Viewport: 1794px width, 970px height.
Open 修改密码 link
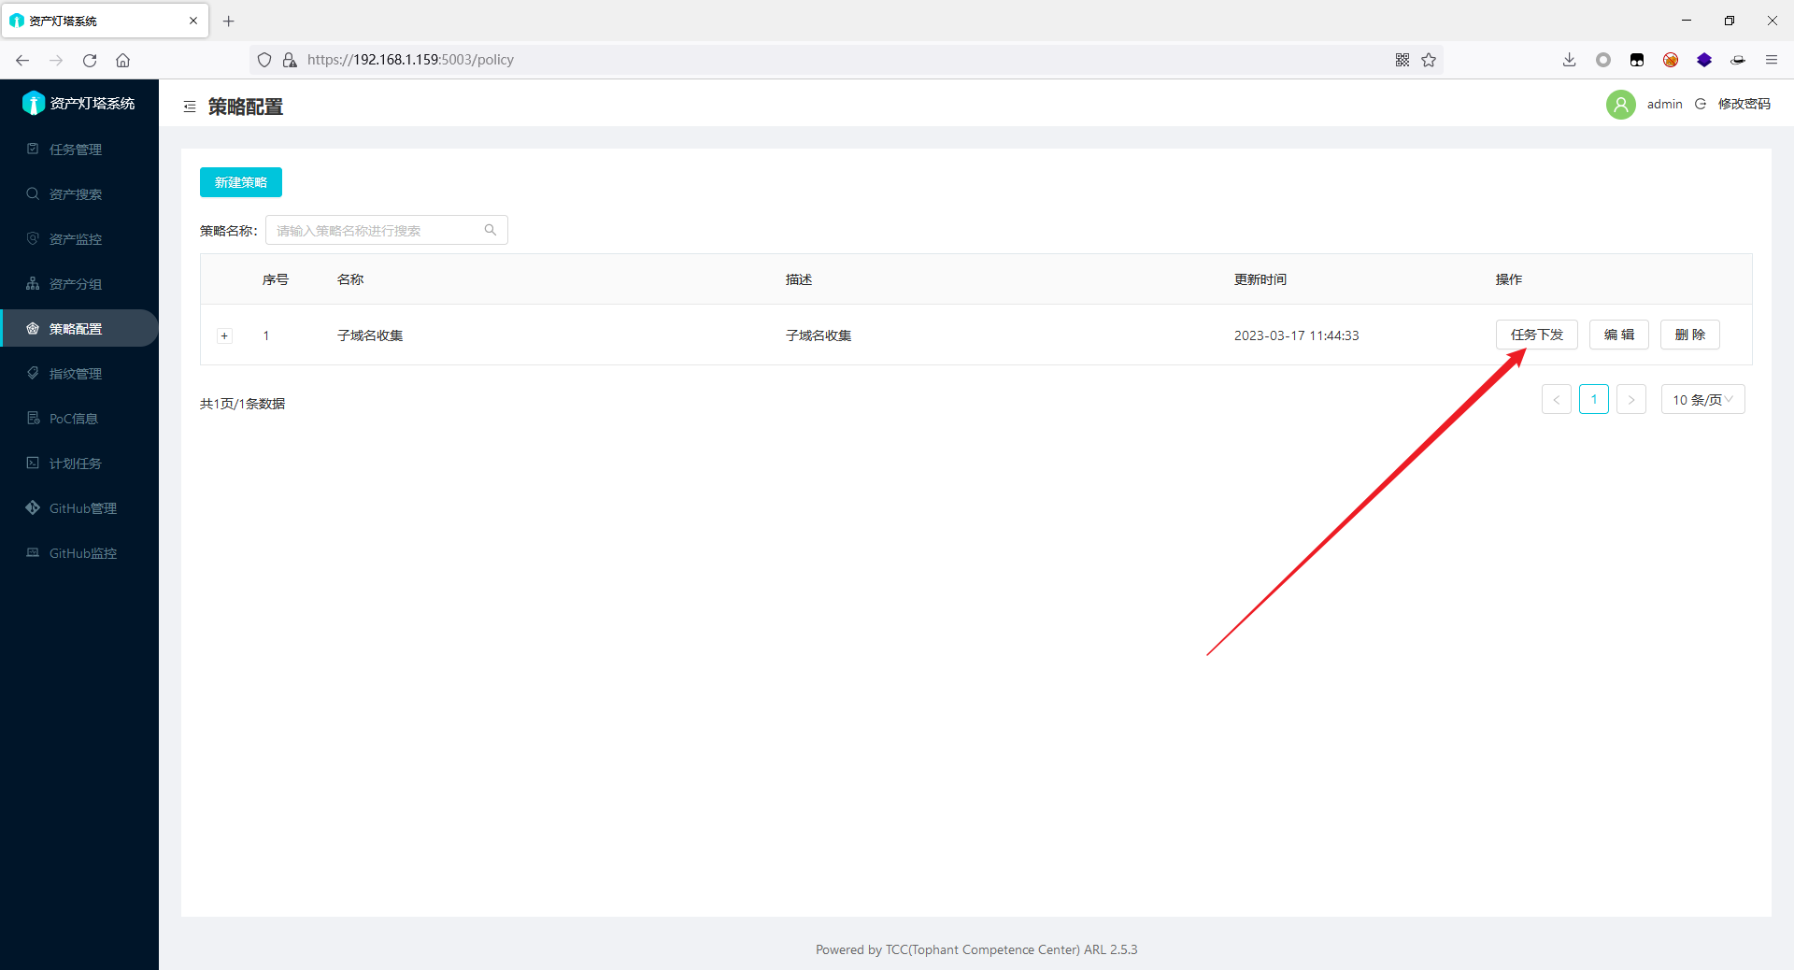point(1744,104)
